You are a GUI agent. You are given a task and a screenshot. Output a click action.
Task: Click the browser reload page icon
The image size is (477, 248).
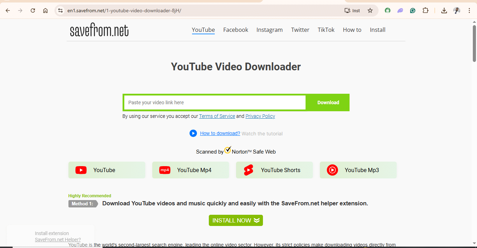point(33,10)
